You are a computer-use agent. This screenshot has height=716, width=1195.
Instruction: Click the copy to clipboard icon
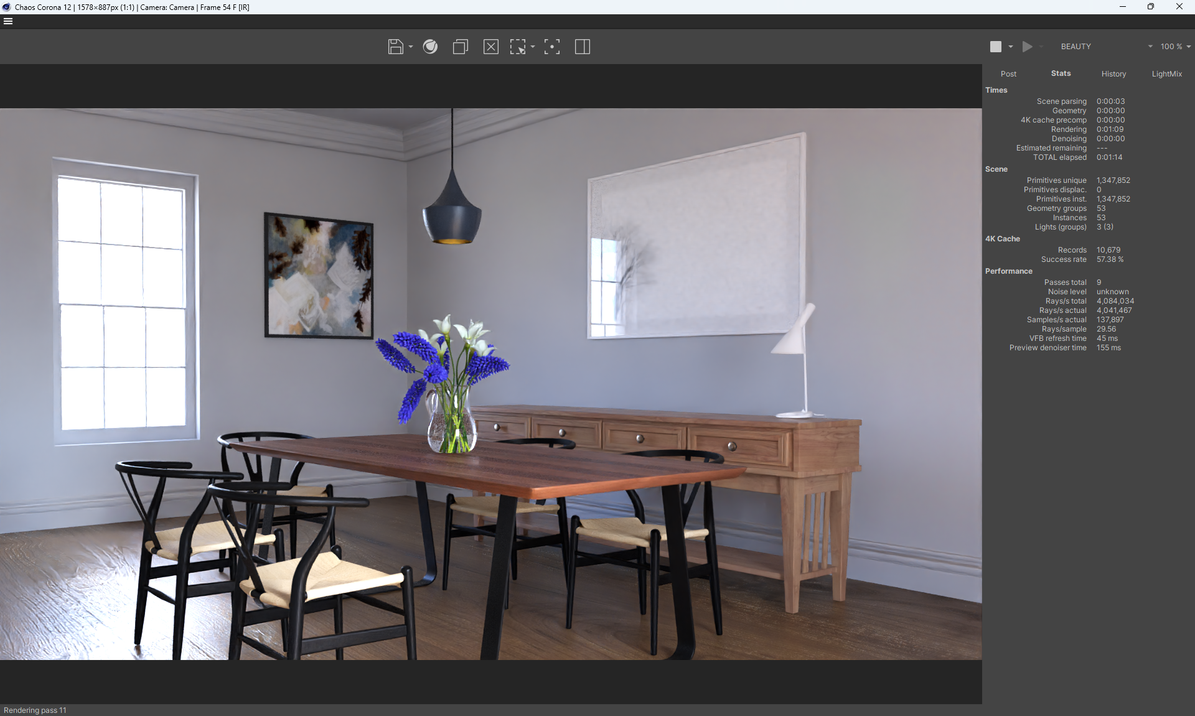point(461,47)
